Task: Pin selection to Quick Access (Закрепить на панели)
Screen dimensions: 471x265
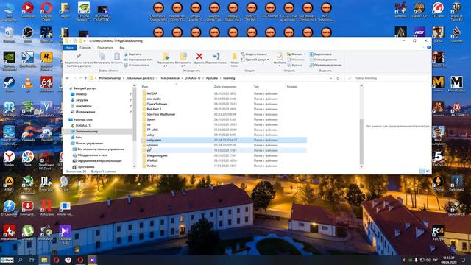Action: click(x=79, y=60)
